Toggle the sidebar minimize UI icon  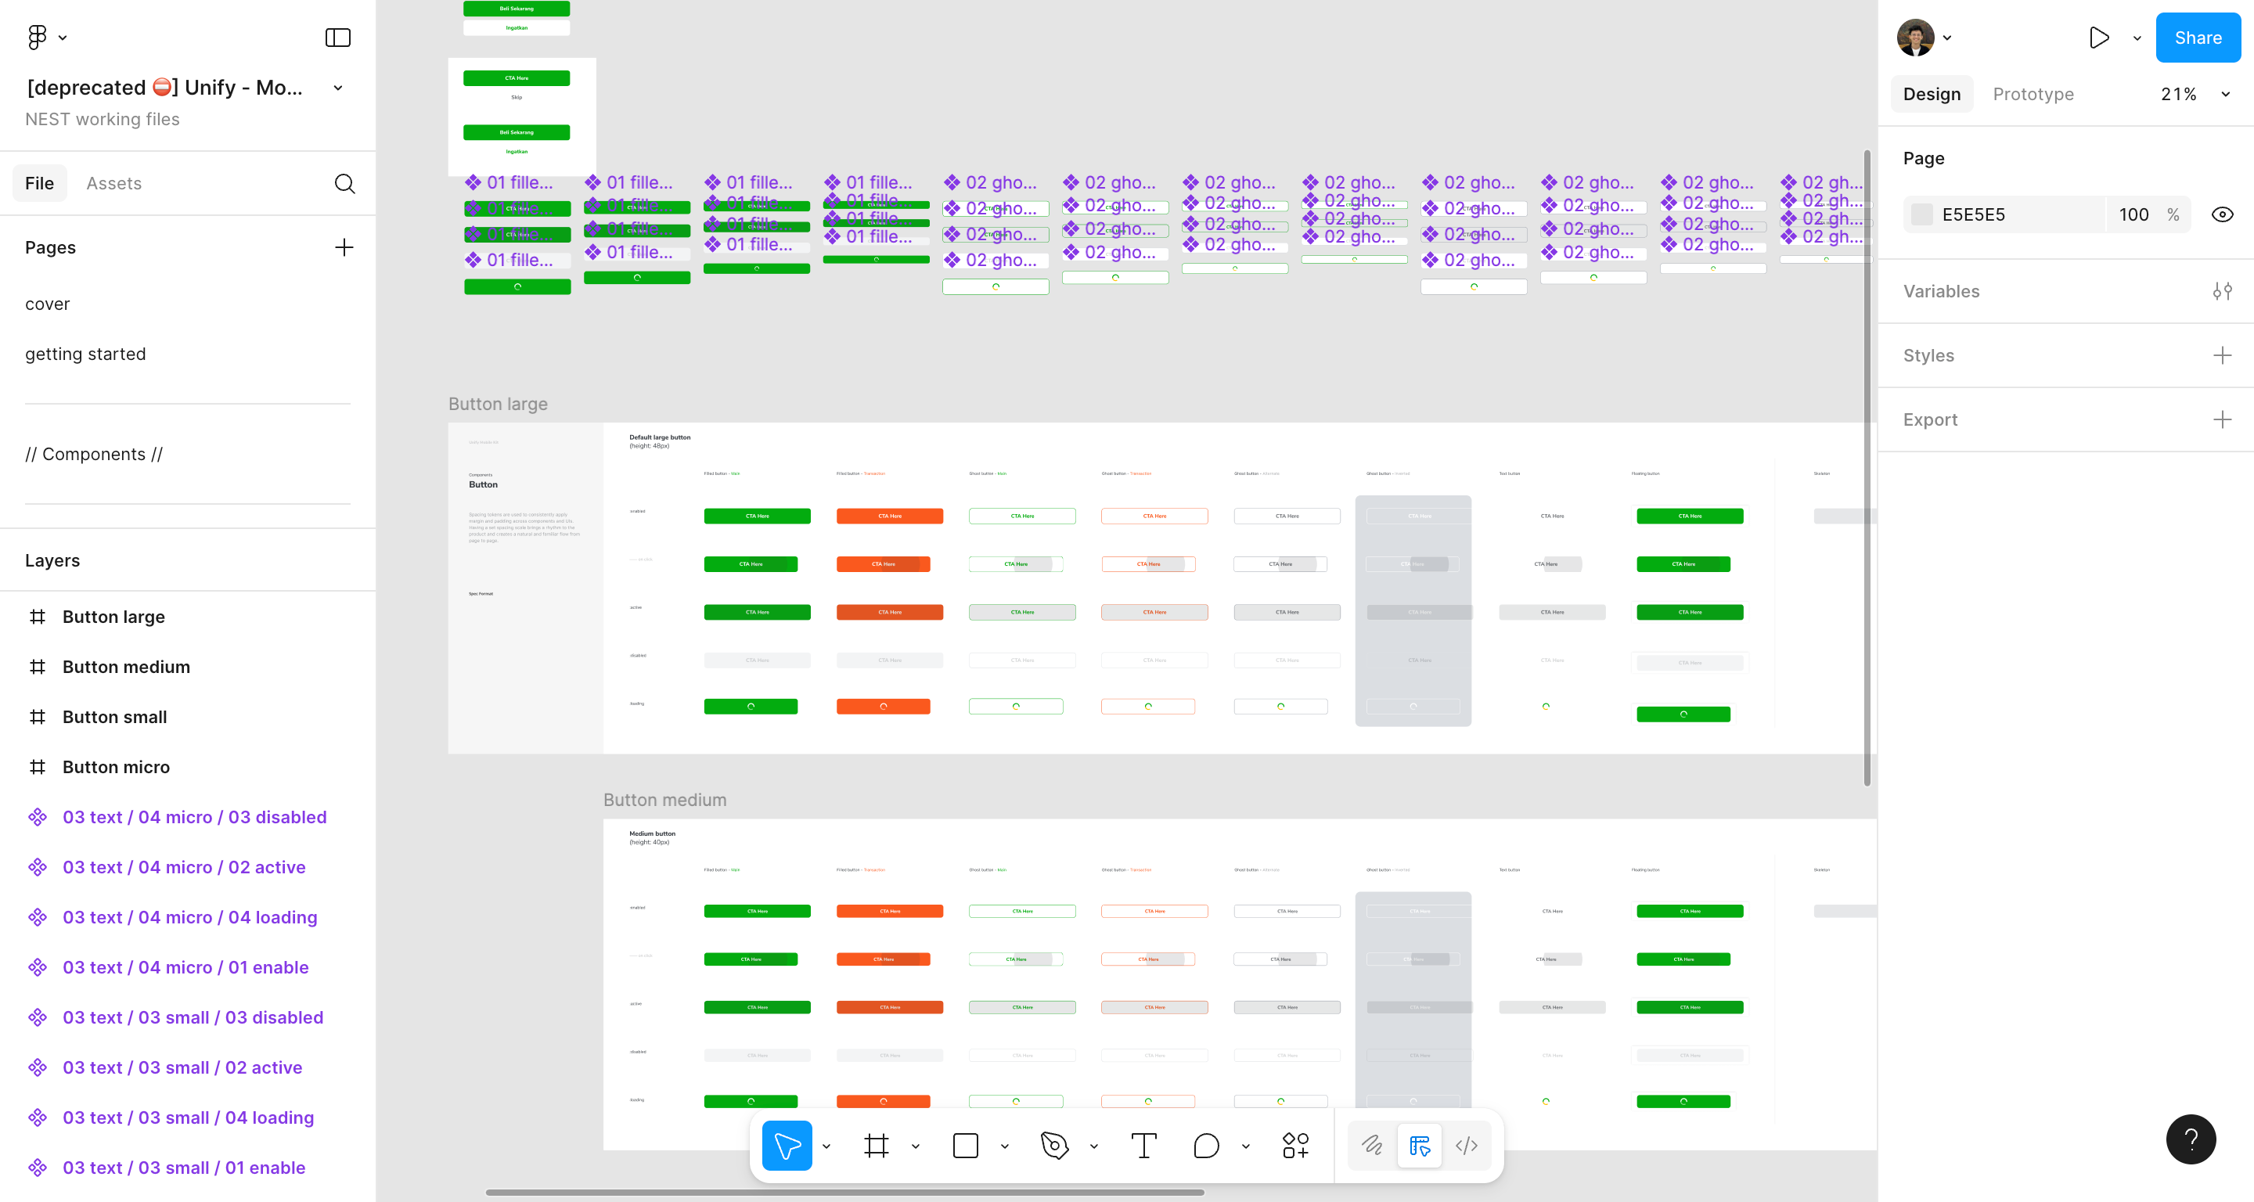pyautogui.click(x=338, y=38)
